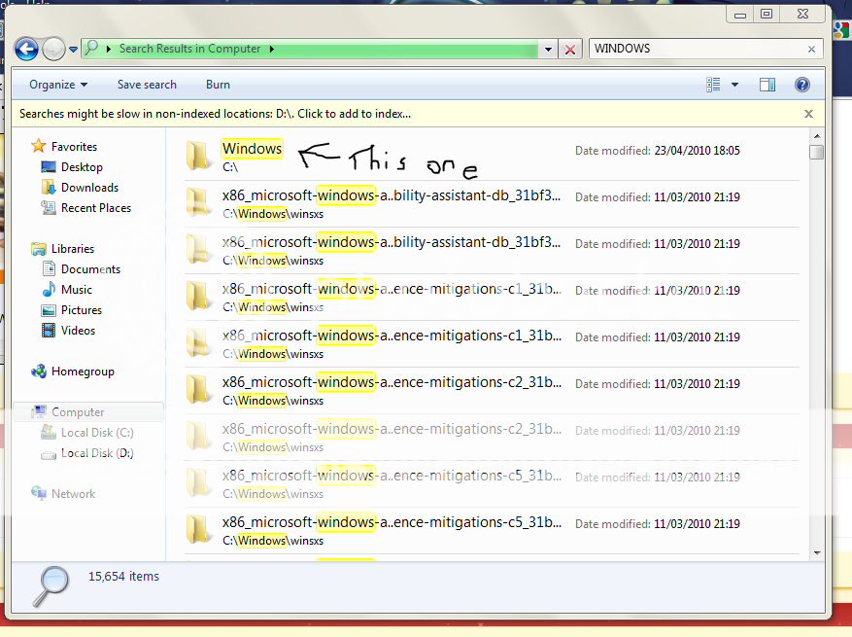Screen dimensions: 852x637
Task: Toggle the preview pane icon
Action: [767, 85]
